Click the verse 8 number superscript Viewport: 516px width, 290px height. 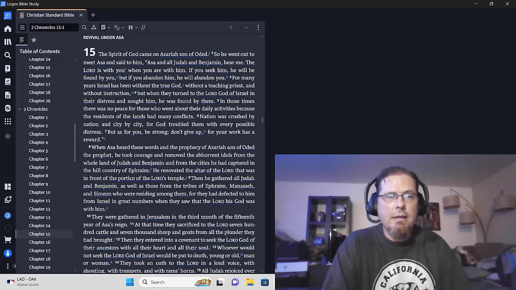click(x=89, y=147)
